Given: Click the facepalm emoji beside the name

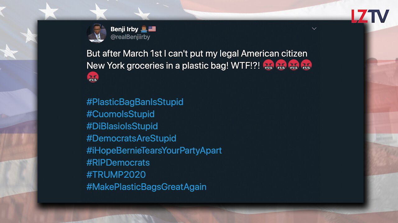Looking at the screenshot, I should point(144,29).
